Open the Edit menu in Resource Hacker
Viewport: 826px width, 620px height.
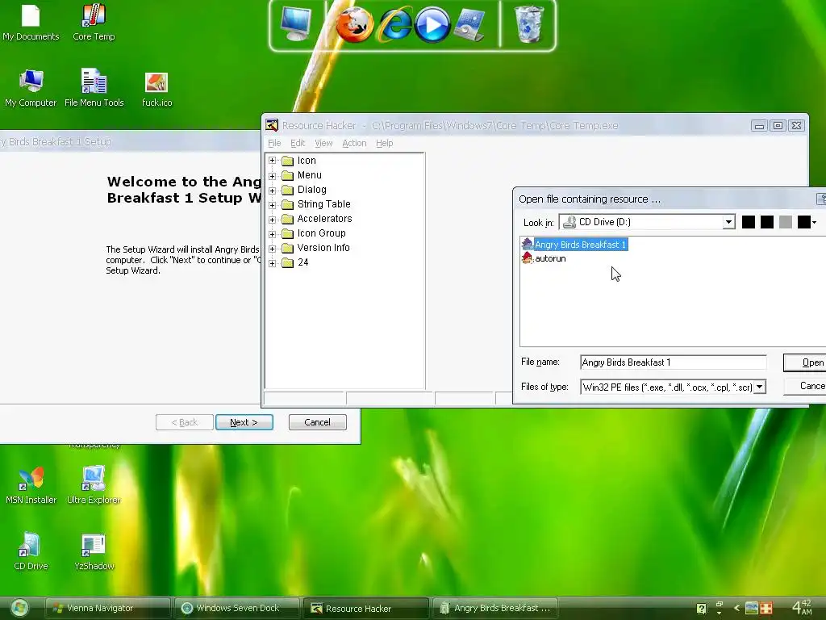298,143
